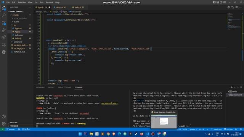
Task: Open the Source Control view
Action: (x=3, y=23)
